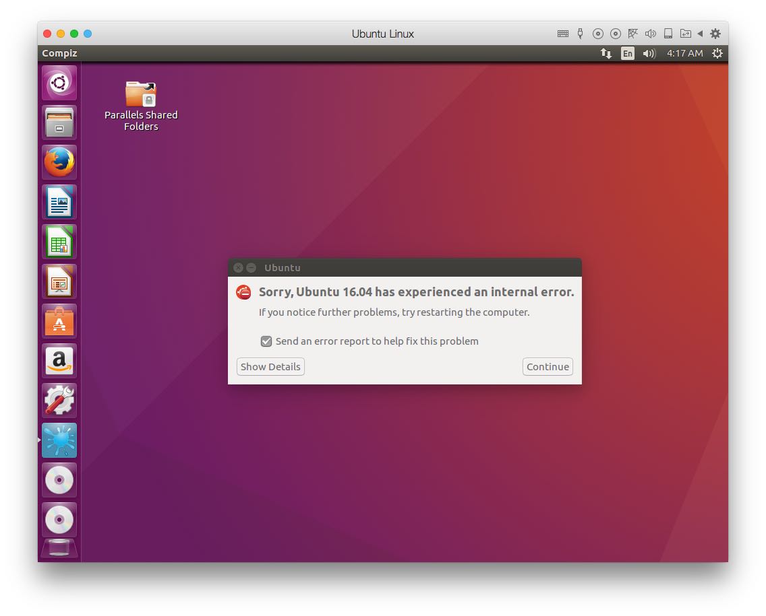The width and height of the screenshot is (766, 616).
Task: Open the Files manager from launcher
Action: [x=59, y=123]
